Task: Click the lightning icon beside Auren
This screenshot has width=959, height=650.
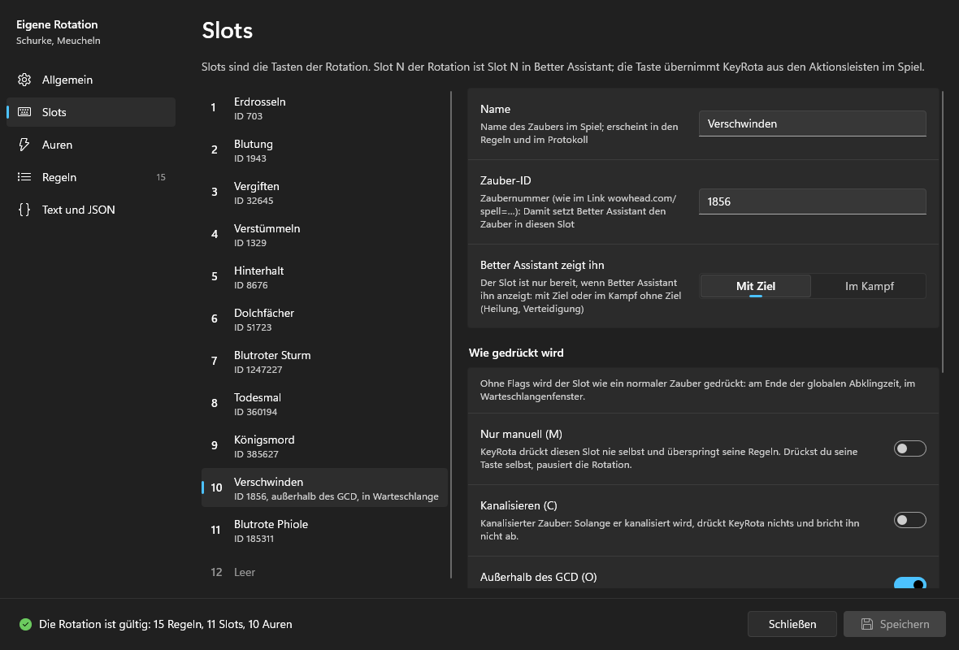Action: point(24,145)
